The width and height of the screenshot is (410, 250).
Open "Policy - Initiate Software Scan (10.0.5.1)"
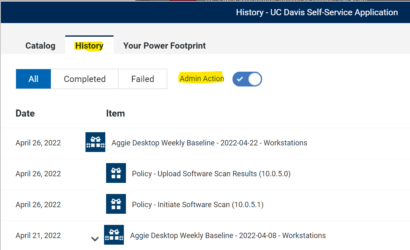tap(197, 204)
